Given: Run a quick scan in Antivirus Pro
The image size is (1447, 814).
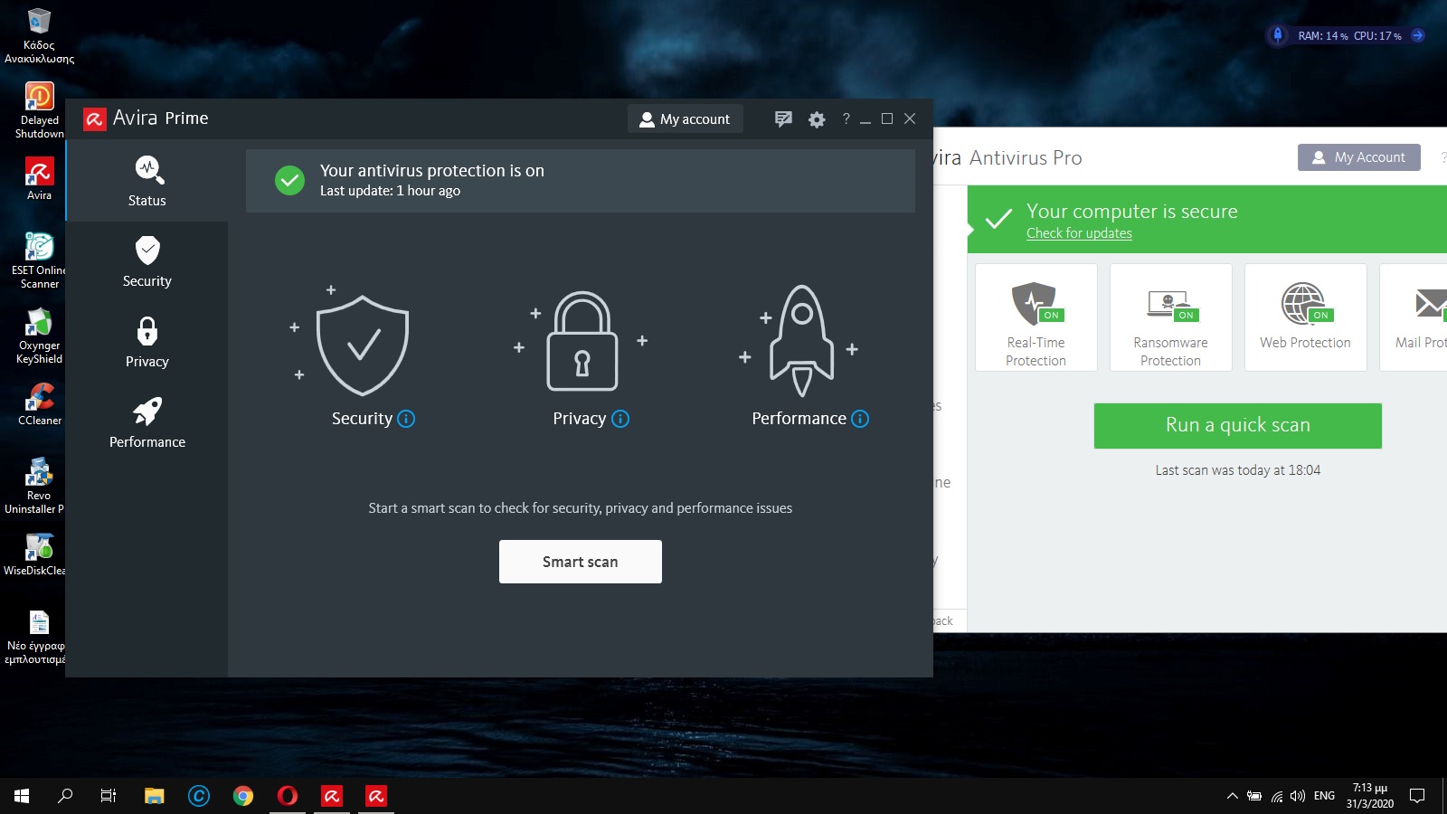Looking at the screenshot, I should coord(1238,425).
